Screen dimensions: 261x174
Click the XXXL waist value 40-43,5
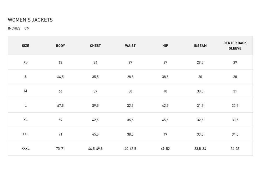pyautogui.click(x=130, y=149)
